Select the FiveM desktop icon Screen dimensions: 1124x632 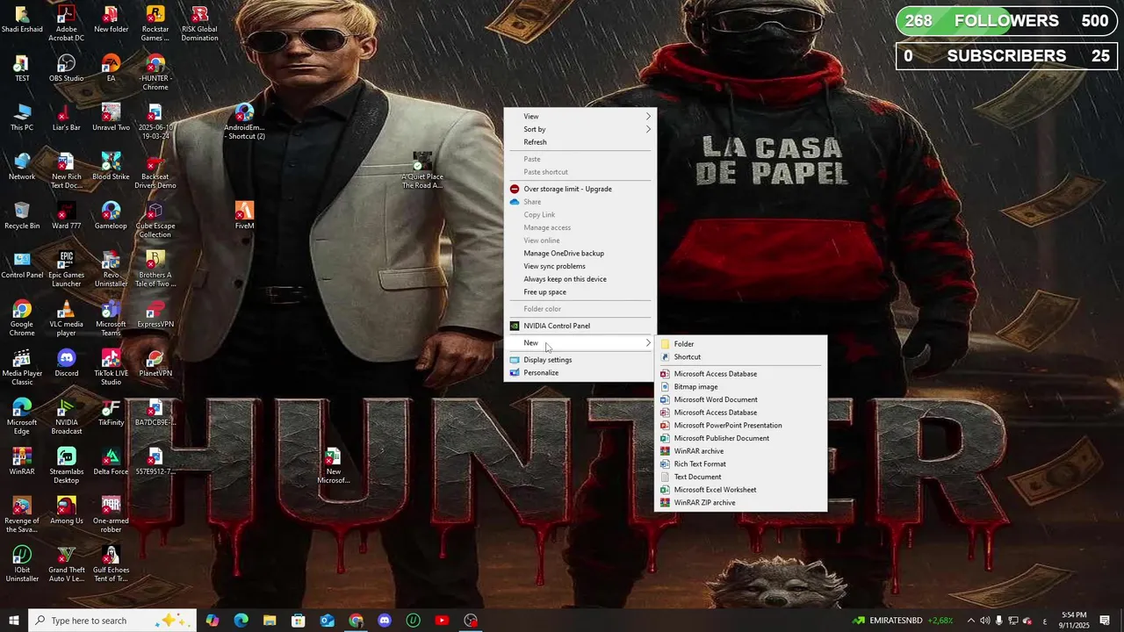(244, 216)
